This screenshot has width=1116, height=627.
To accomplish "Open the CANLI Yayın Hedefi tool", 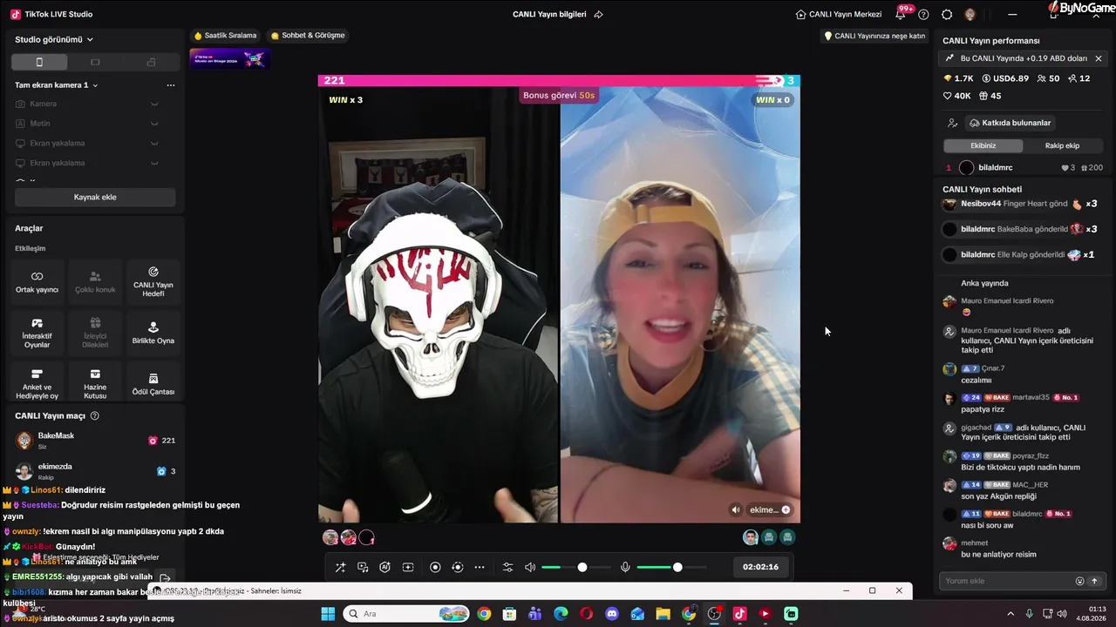I will (153, 281).
